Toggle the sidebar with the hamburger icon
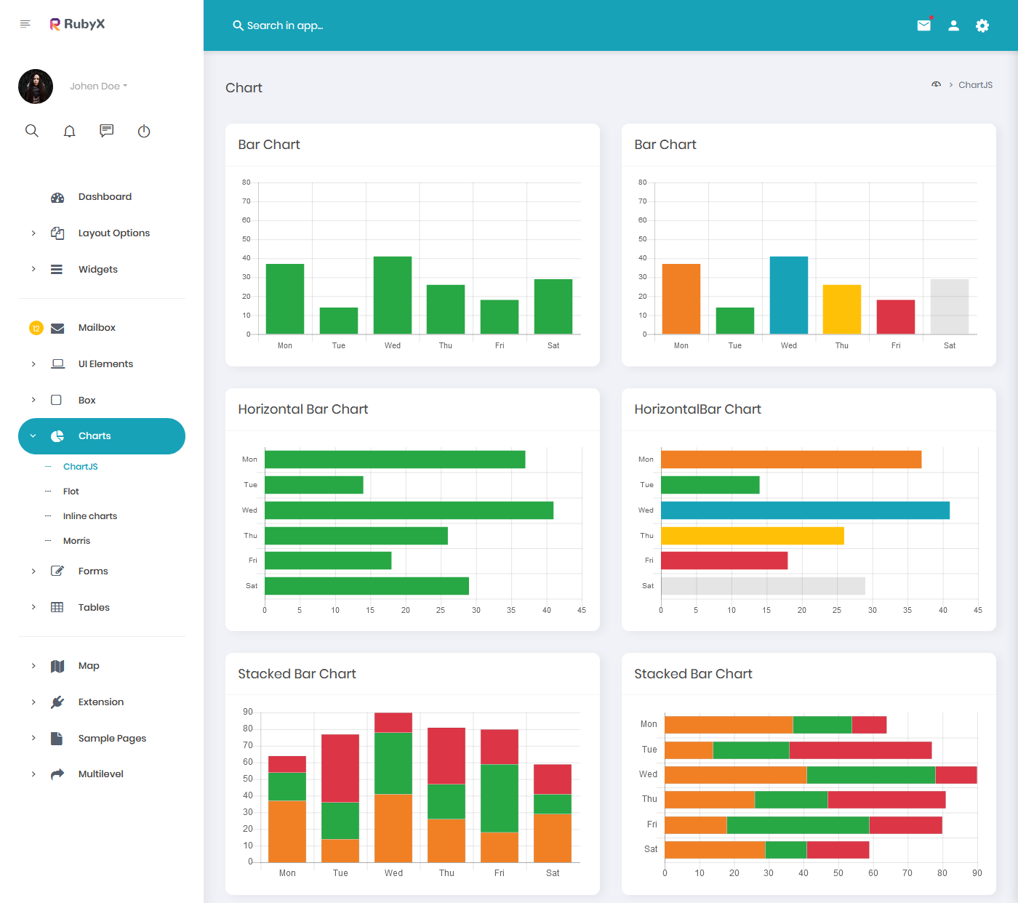 click(x=25, y=23)
